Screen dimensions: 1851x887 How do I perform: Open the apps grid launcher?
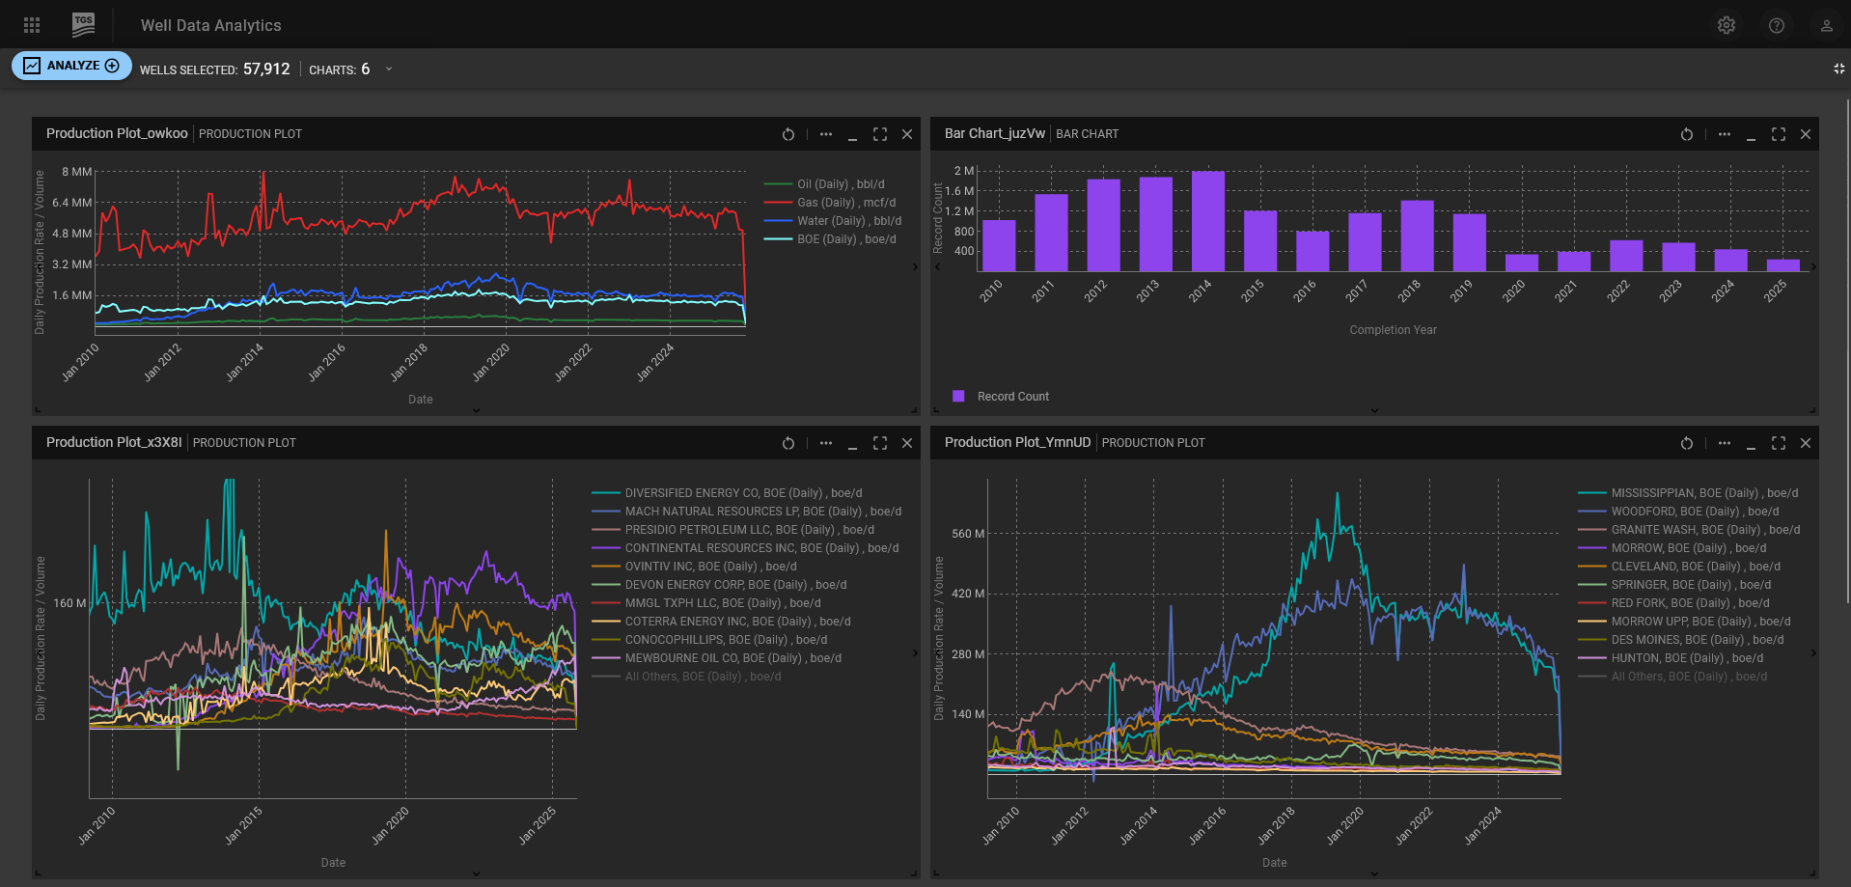pyautogui.click(x=32, y=25)
